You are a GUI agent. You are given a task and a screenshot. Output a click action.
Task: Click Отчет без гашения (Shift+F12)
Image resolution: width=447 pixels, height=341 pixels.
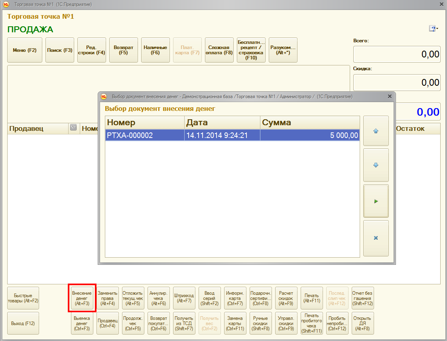pos(362,298)
